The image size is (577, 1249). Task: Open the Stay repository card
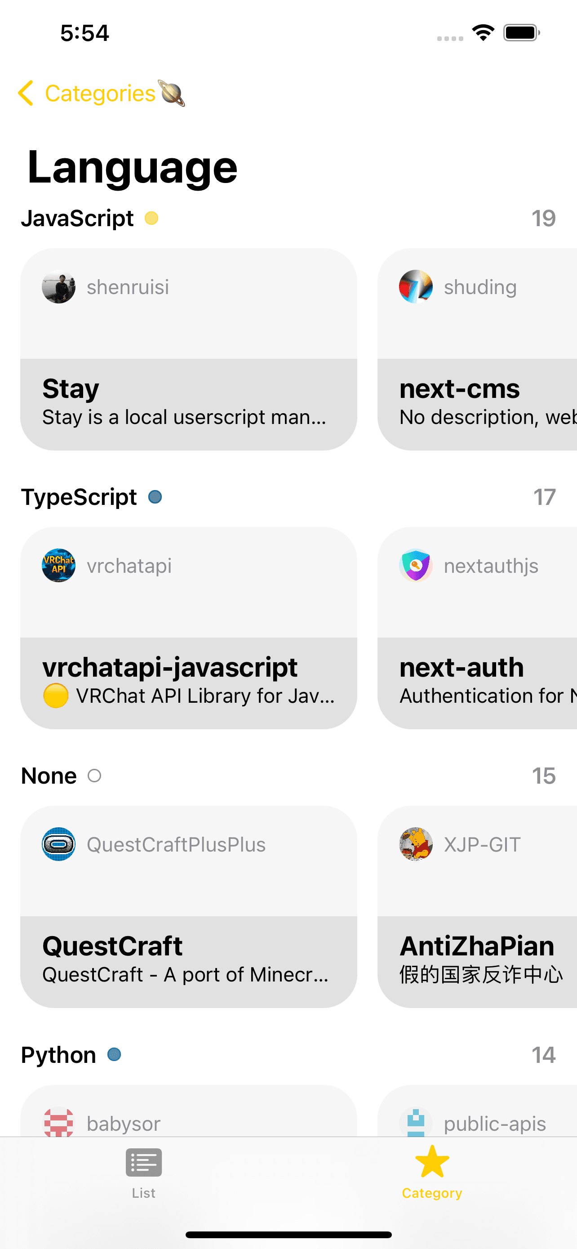pyautogui.click(x=188, y=349)
